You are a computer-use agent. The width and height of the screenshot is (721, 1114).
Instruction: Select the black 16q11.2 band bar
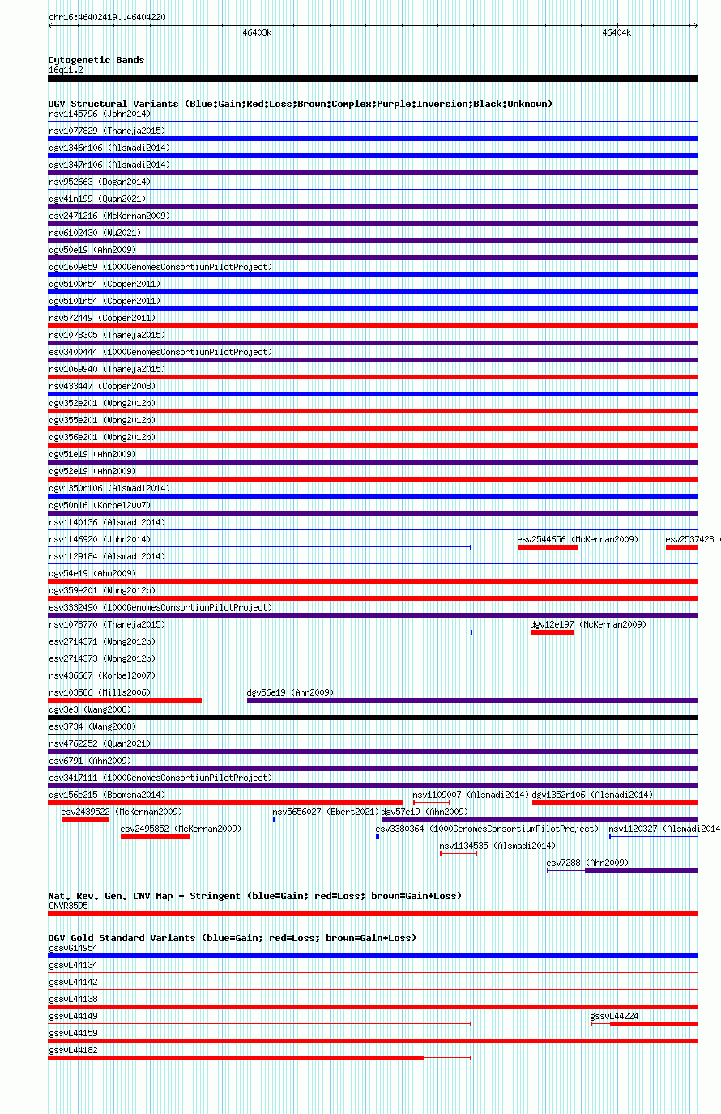click(x=373, y=79)
